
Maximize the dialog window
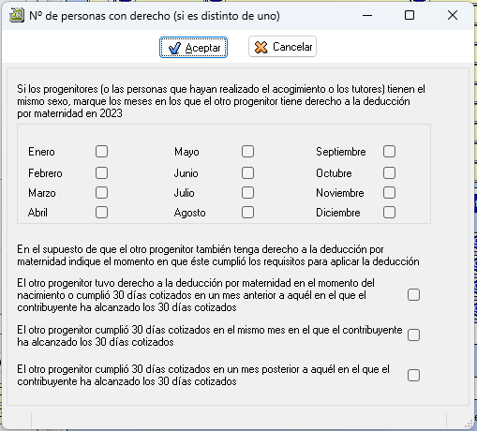(410, 15)
